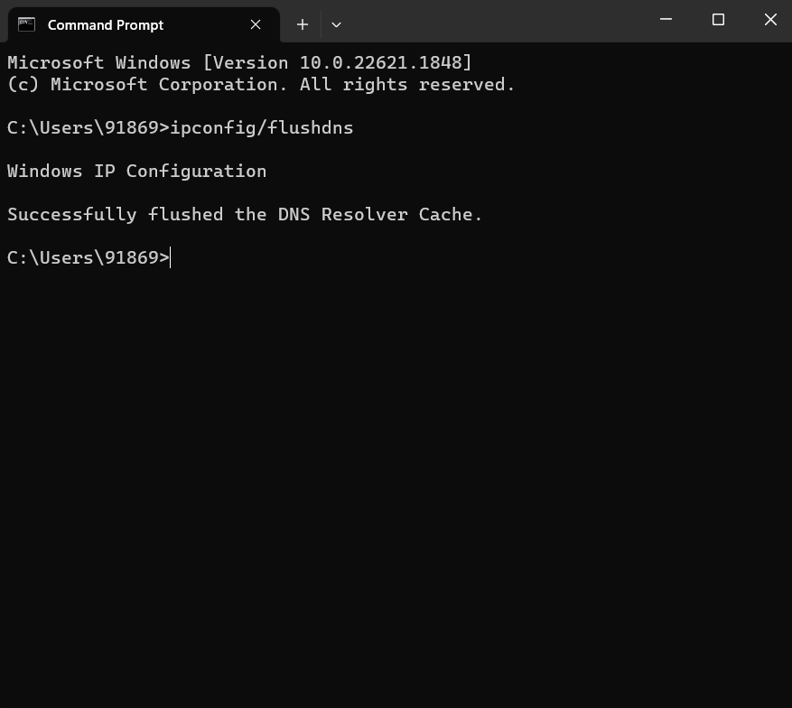
Task: Click the ipconfig/flushdns command line
Action: click(179, 127)
